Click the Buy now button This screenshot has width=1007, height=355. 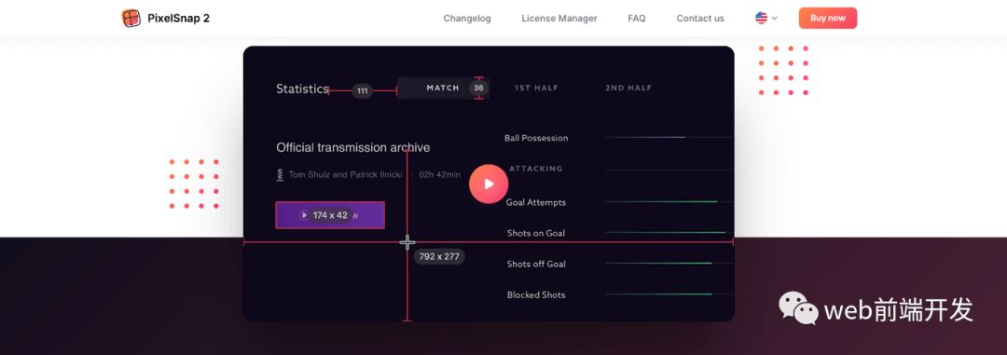pyautogui.click(x=828, y=18)
